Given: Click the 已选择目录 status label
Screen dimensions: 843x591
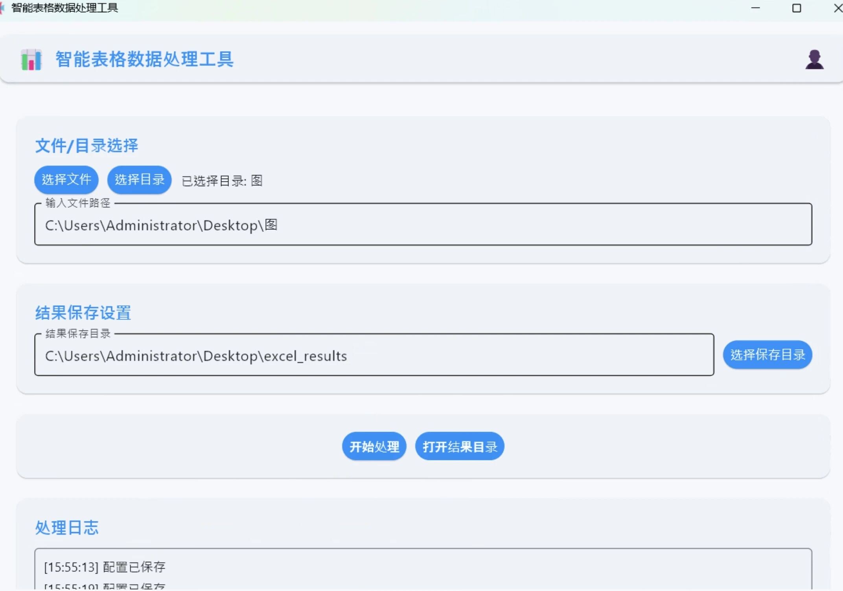Looking at the screenshot, I should pyautogui.click(x=222, y=181).
